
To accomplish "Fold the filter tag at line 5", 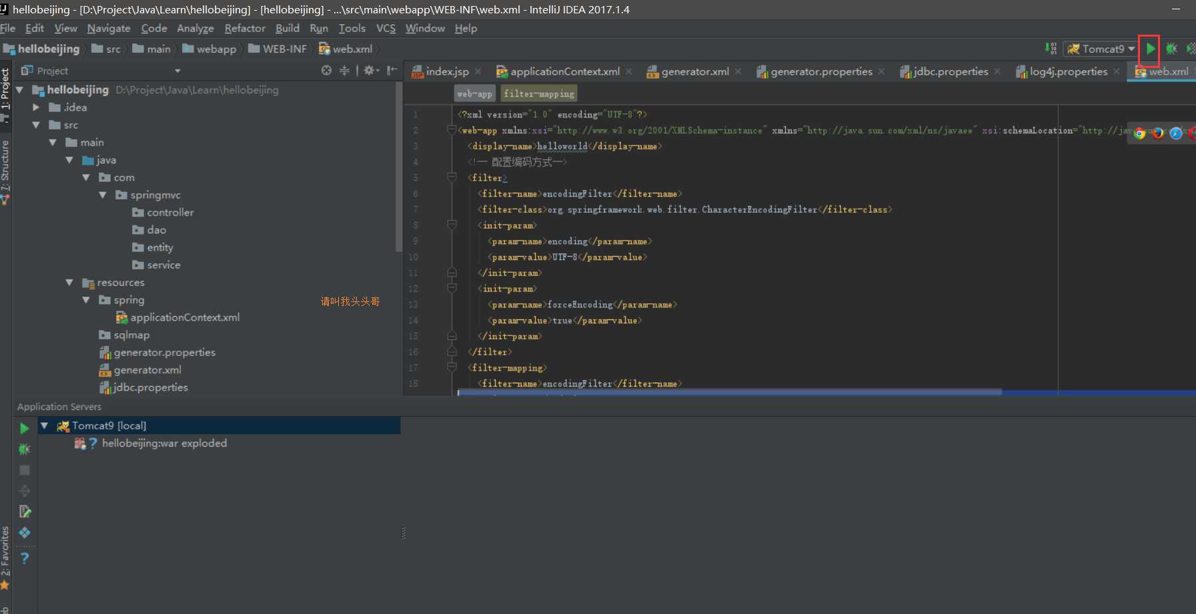I will tap(452, 178).
